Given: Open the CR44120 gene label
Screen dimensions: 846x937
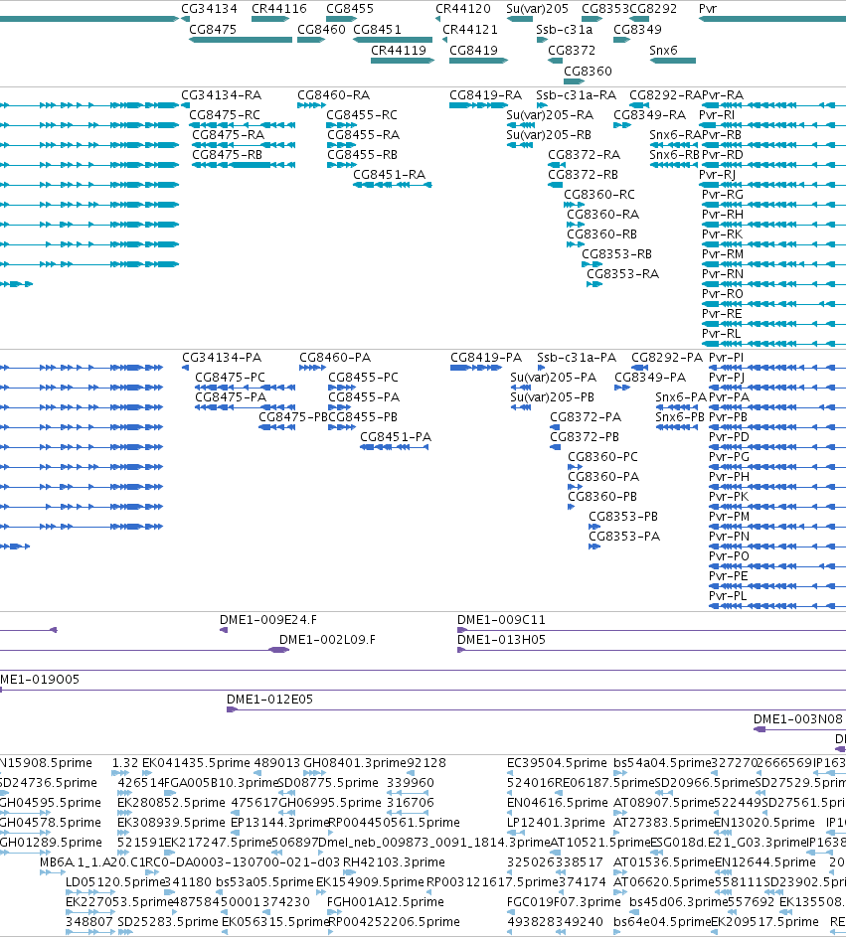Looking at the screenshot, I should 462,9.
